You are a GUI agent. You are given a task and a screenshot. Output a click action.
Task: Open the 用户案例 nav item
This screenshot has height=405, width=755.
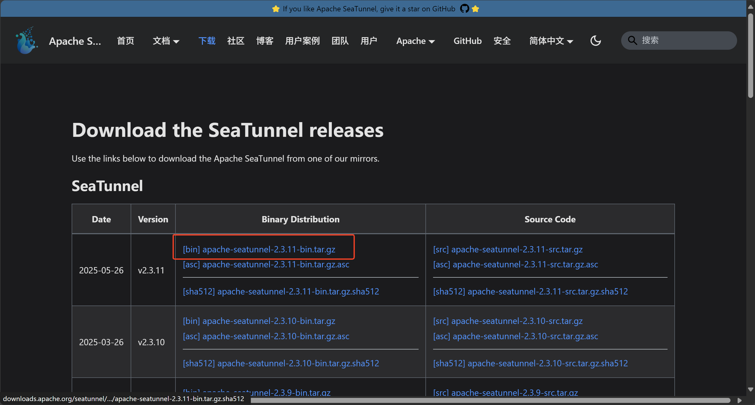[302, 41]
